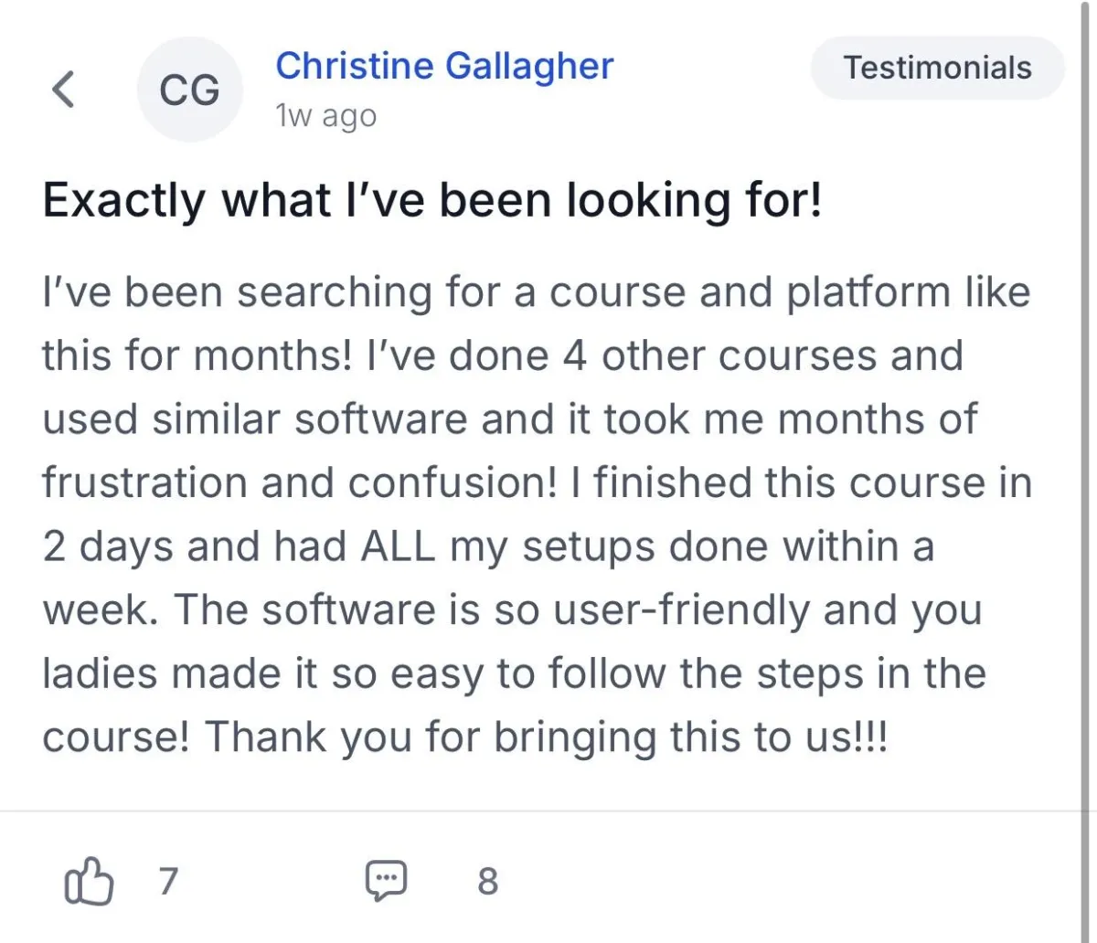Screen dimensions: 1097x943
Task: Open the 'Exactly what I've been looking for!' title
Action: pyautogui.click(x=432, y=201)
